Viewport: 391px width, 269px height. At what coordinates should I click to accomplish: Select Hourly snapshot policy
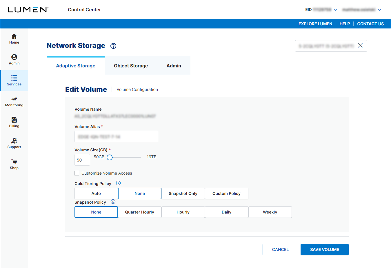click(183, 212)
